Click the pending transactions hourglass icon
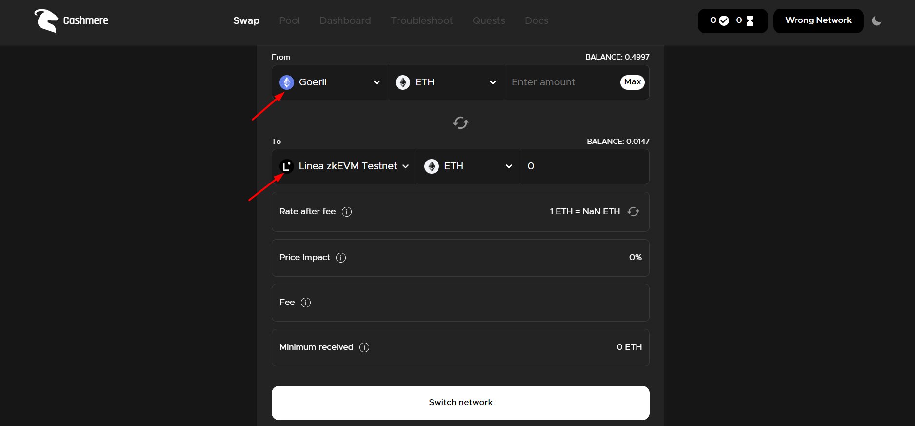Screen dimensions: 915x426 (x=750, y=20)
